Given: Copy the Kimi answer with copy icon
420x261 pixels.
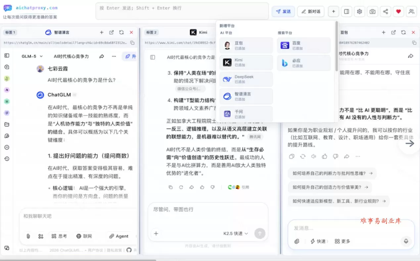Looking at the screenshot, I should coord(170,187).
